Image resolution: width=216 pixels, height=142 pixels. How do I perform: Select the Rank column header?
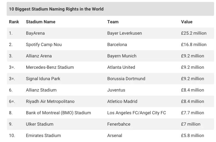(14, 22)
